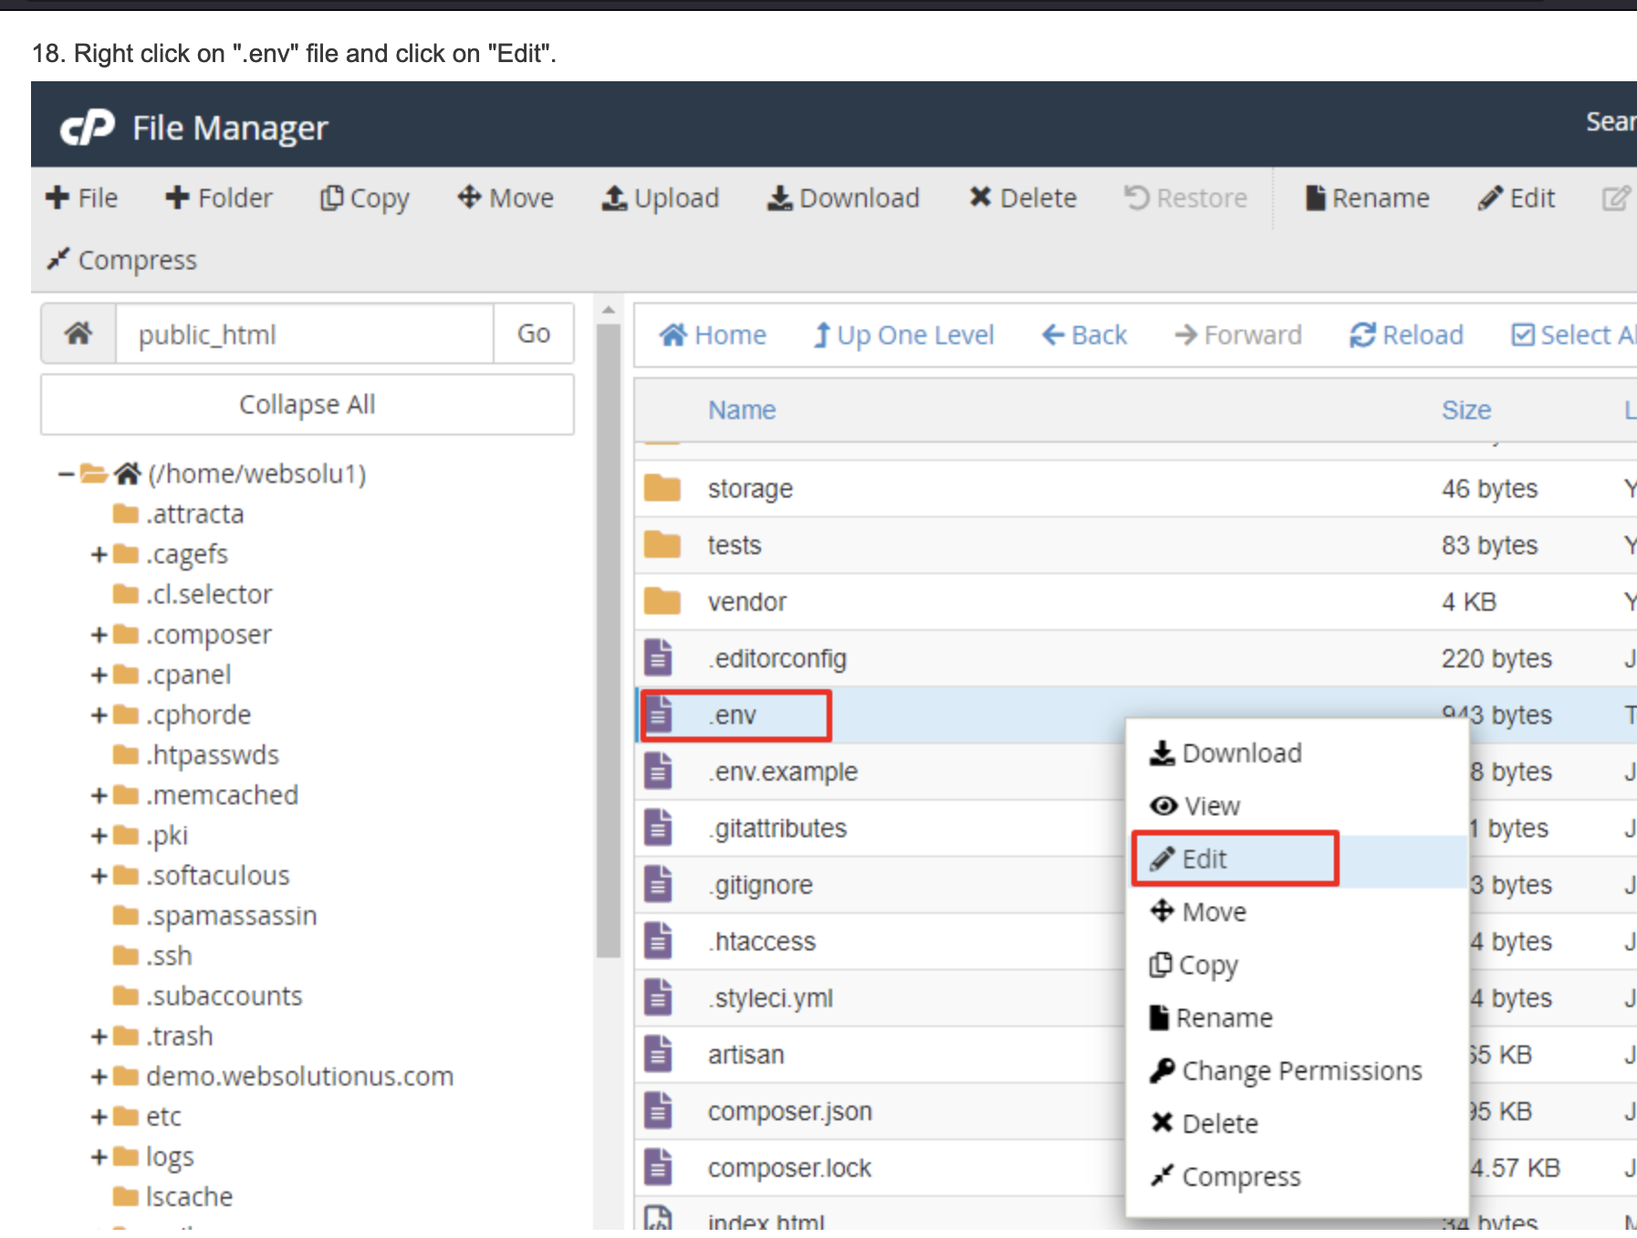The height and width of the screenshot is (1238, 1637).
Task: Click the Copy toolbar button
Action: pos(364,198)
